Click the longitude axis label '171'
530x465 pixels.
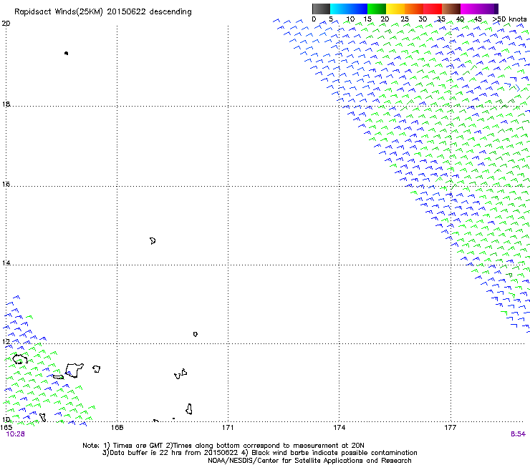point(228,428)
